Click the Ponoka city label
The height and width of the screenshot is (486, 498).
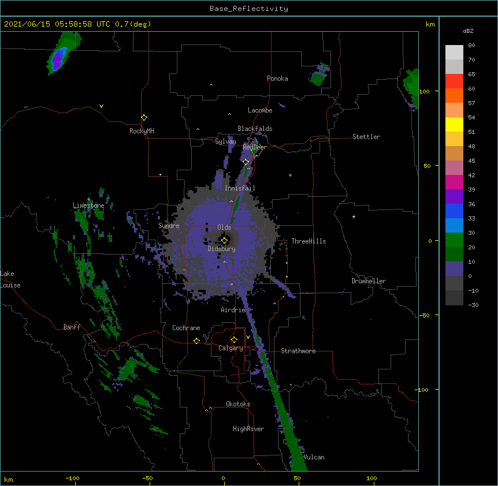(x=277, y=78)
